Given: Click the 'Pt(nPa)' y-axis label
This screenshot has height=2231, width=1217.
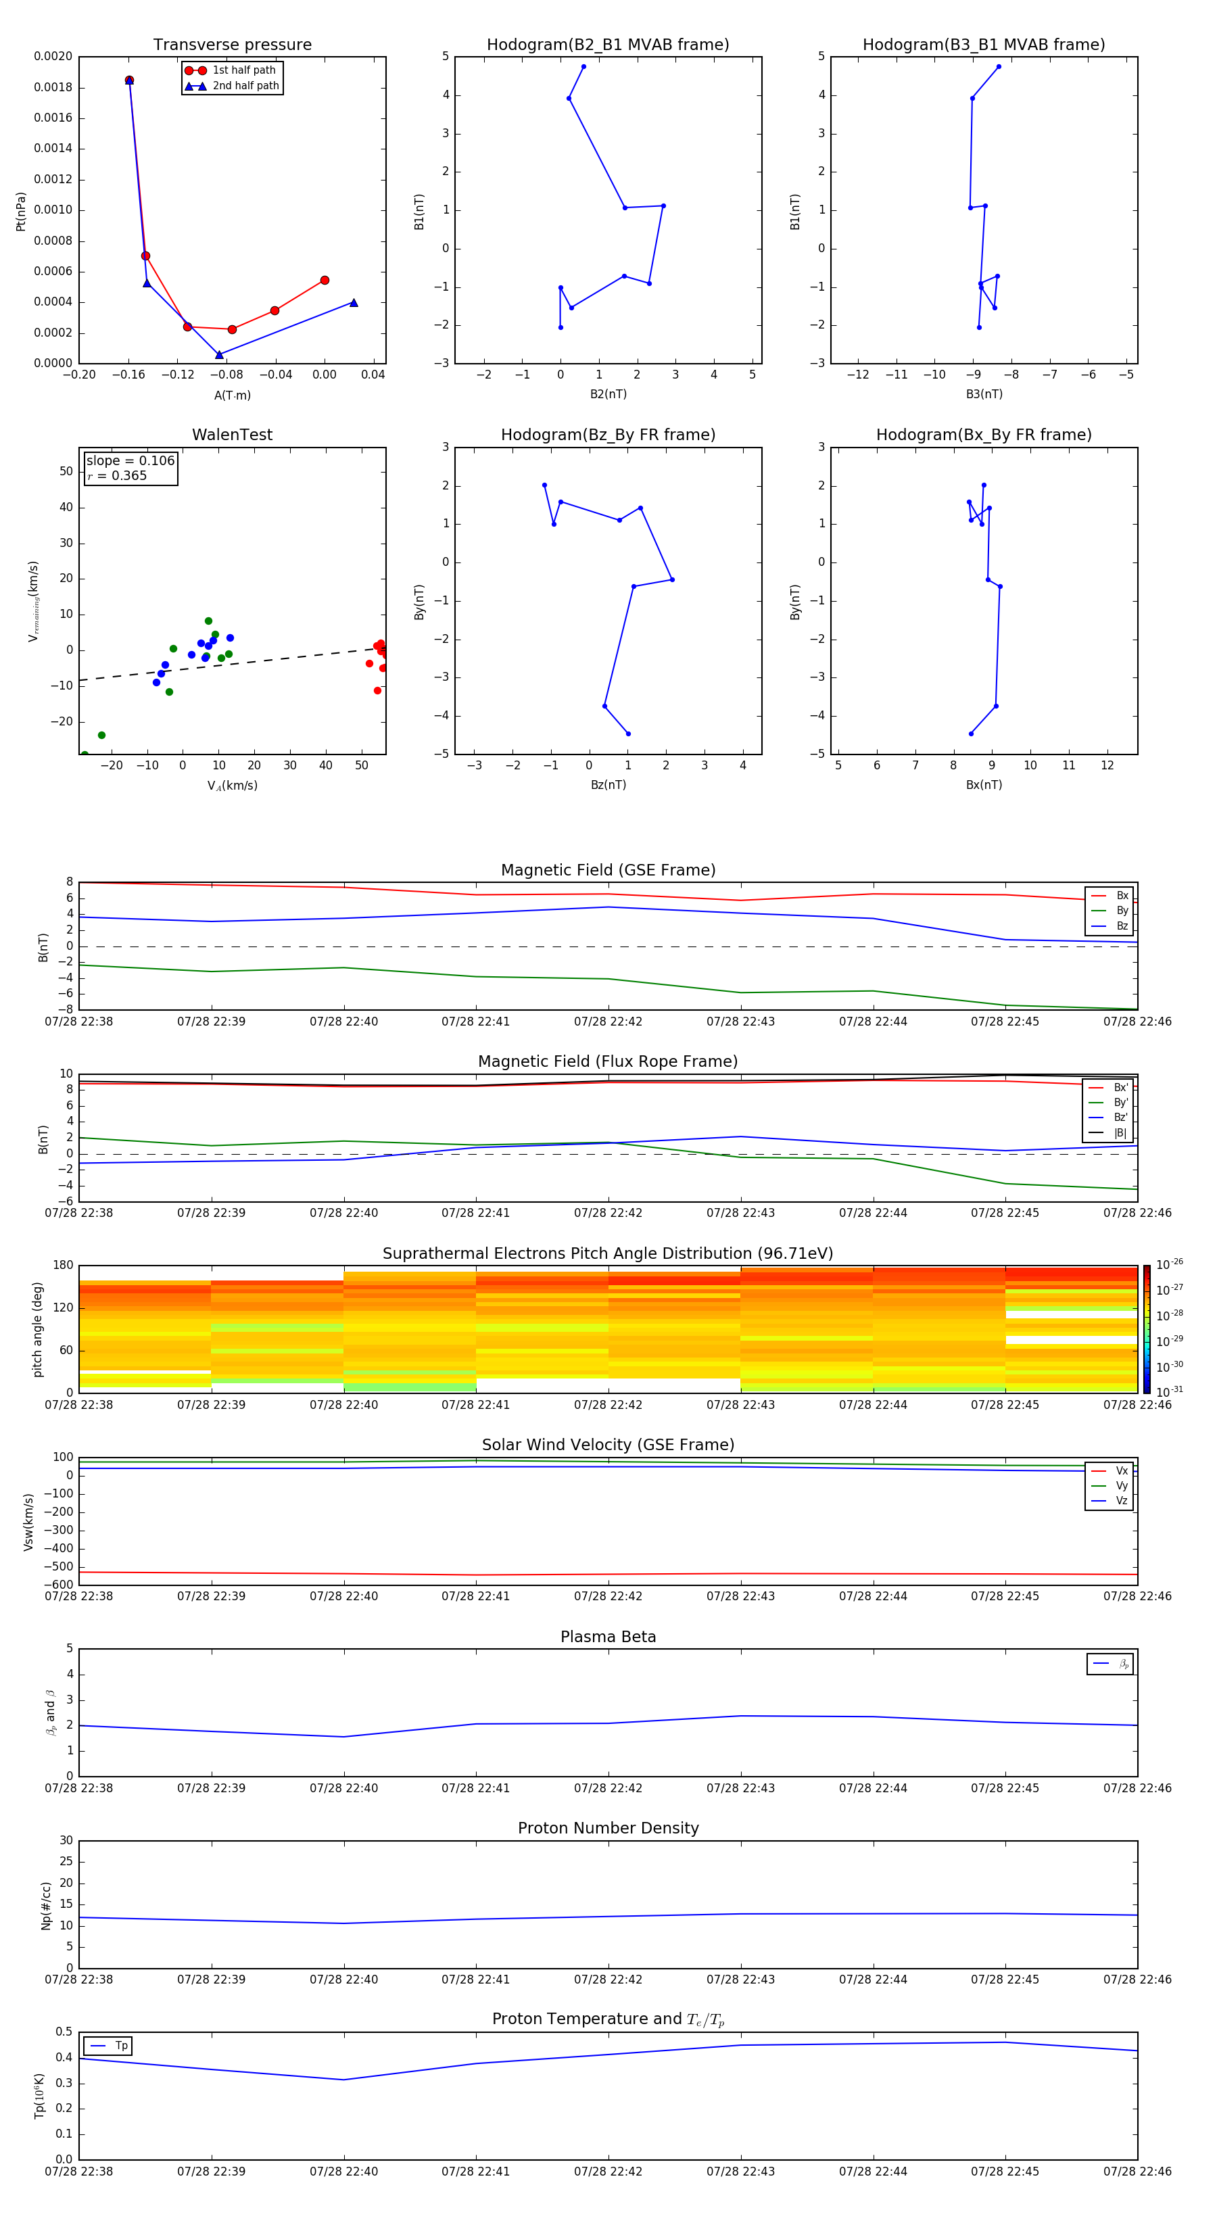Looking at the screenshot, I should [x=21, y=212].
